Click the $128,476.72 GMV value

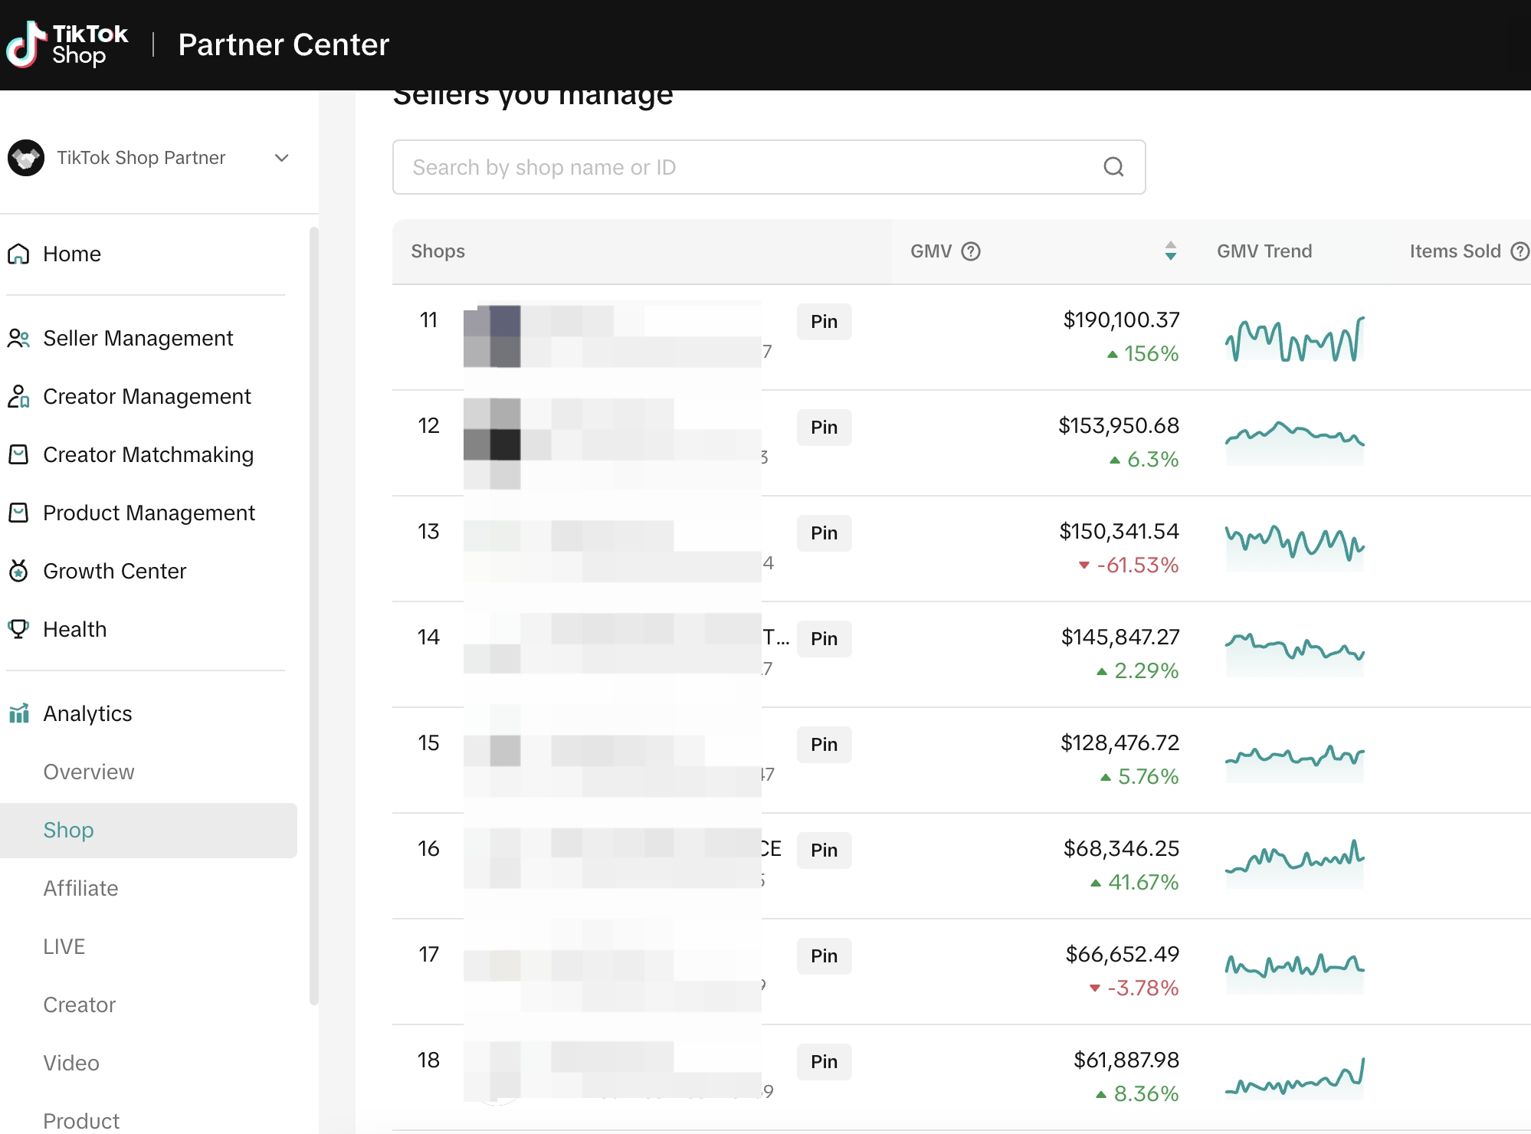(x=1120, y=742)
